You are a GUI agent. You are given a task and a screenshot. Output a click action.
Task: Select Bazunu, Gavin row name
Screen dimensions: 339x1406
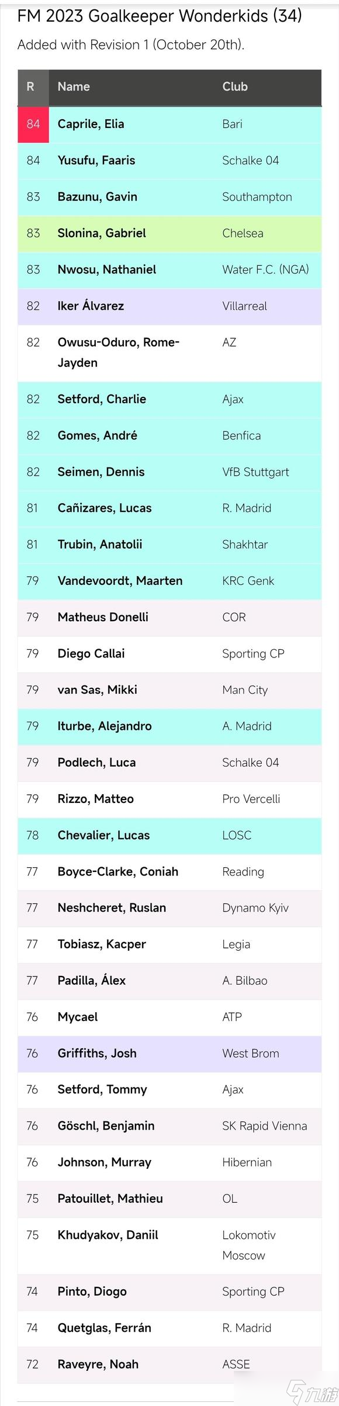pyautogui.click(x=98, y=196)
